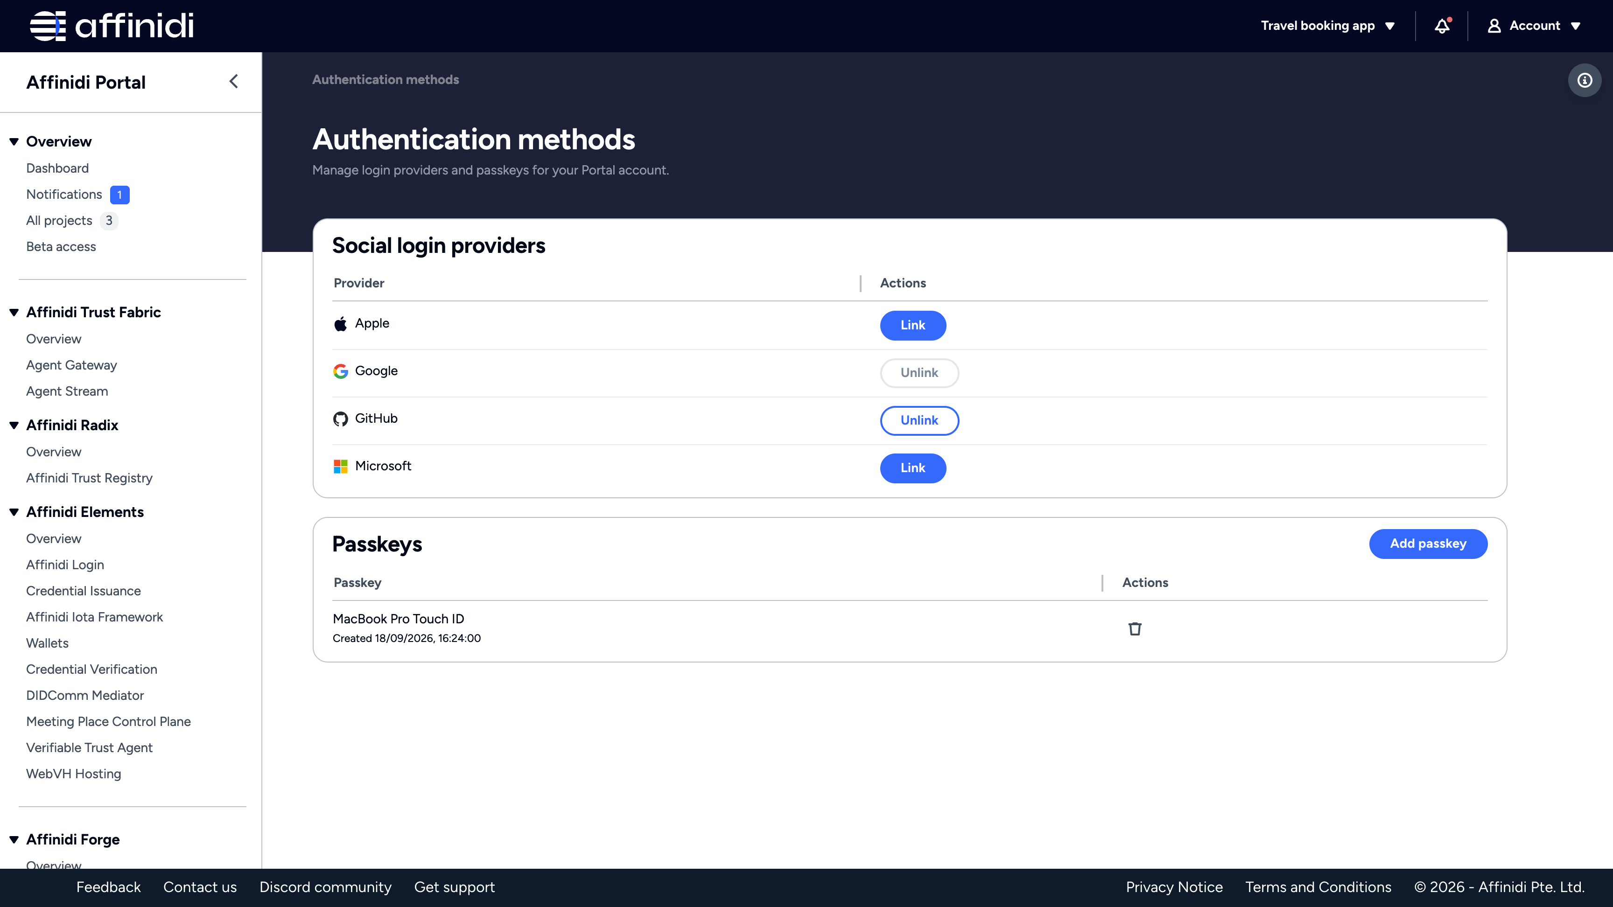Click the GitHub provider logo

coord(340,419)
